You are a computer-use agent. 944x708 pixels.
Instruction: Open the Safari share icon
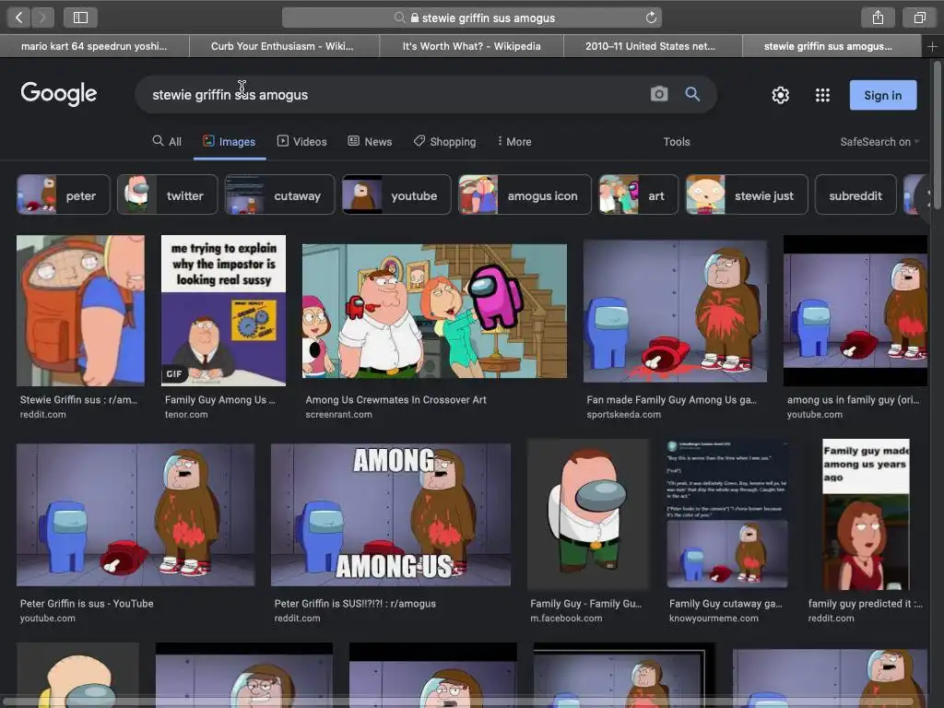pyautogui.click(x=878, y=18)
